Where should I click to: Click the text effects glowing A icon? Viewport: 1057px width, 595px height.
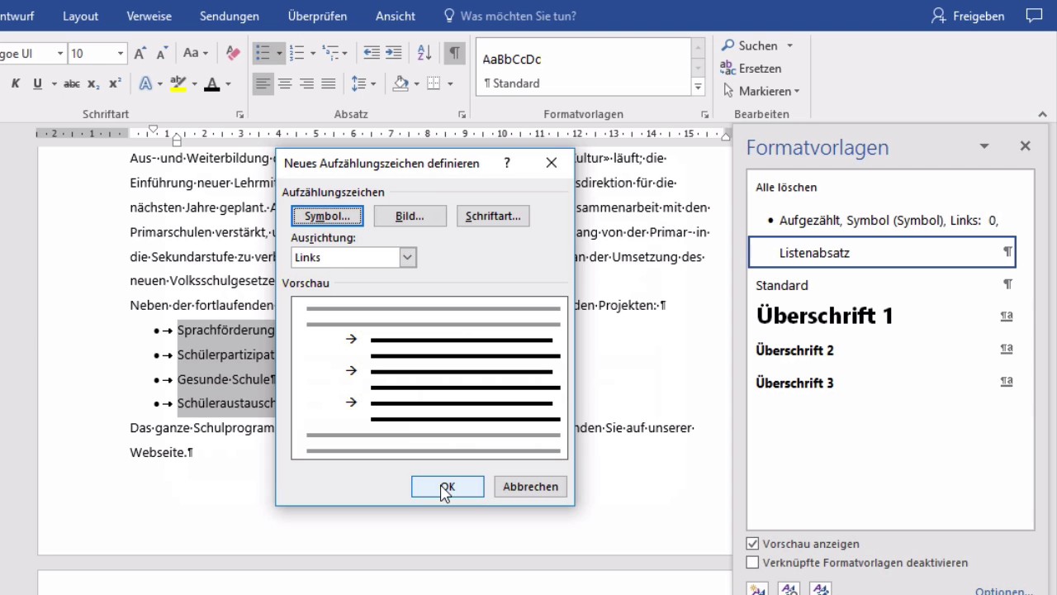coord(145,83)
